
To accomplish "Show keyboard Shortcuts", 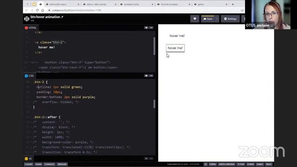I will (62, 164).
